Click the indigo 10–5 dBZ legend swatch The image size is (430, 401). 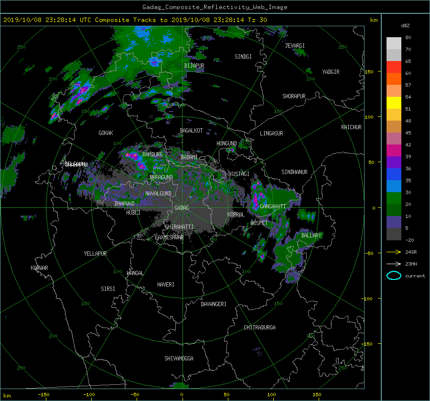click(x=394, y=222)
